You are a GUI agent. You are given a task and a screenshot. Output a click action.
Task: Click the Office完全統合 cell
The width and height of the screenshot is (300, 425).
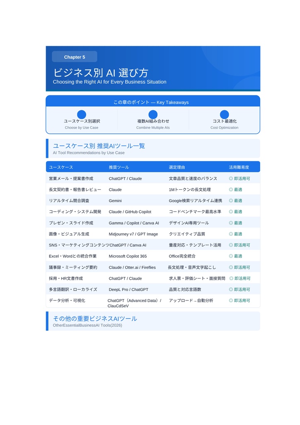click(x=182, y=256)
